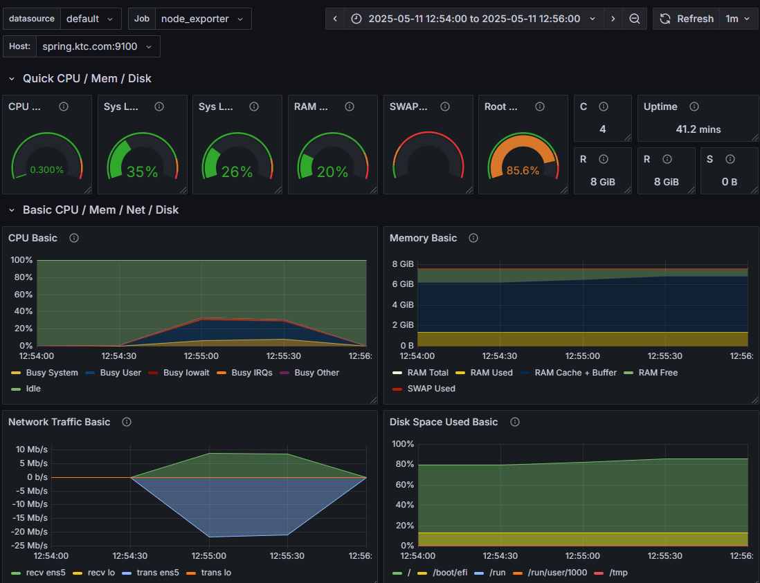760x583 pixels.
Task: Open the Job node_exporter dropdown
Action: click(x=203, y=19)
